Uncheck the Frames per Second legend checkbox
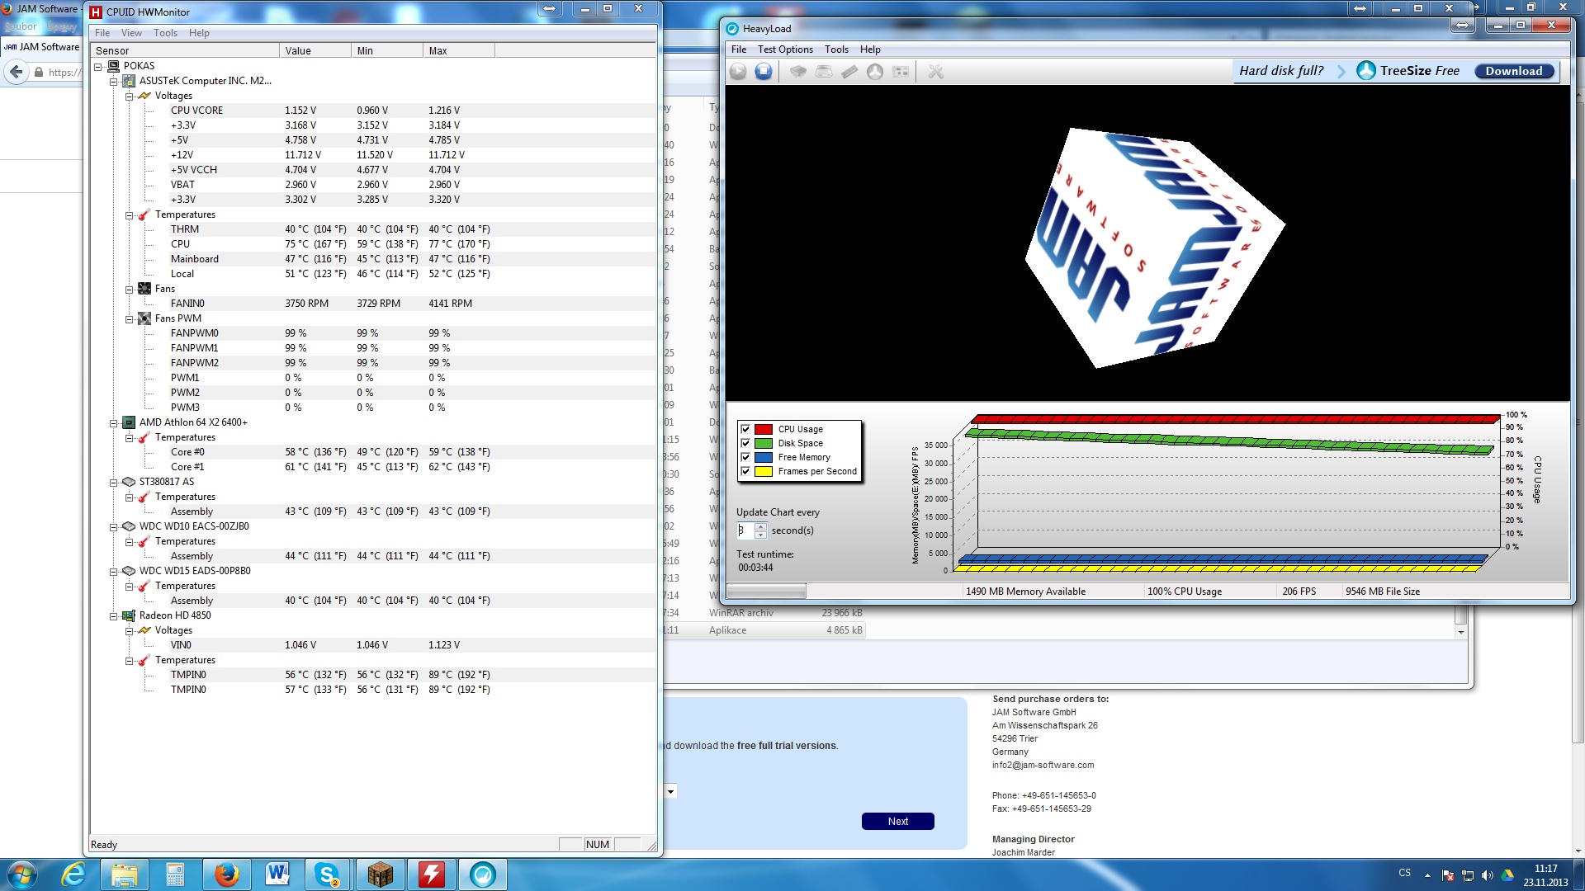The width and height of the screenshot is (1585, 891). (x=745, y=471)
